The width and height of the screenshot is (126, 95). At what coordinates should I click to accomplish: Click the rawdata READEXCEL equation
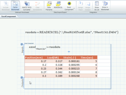point(72,32)
